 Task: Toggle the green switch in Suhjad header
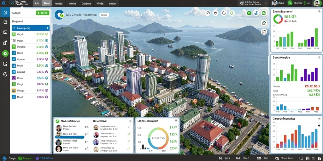(43, 13)
